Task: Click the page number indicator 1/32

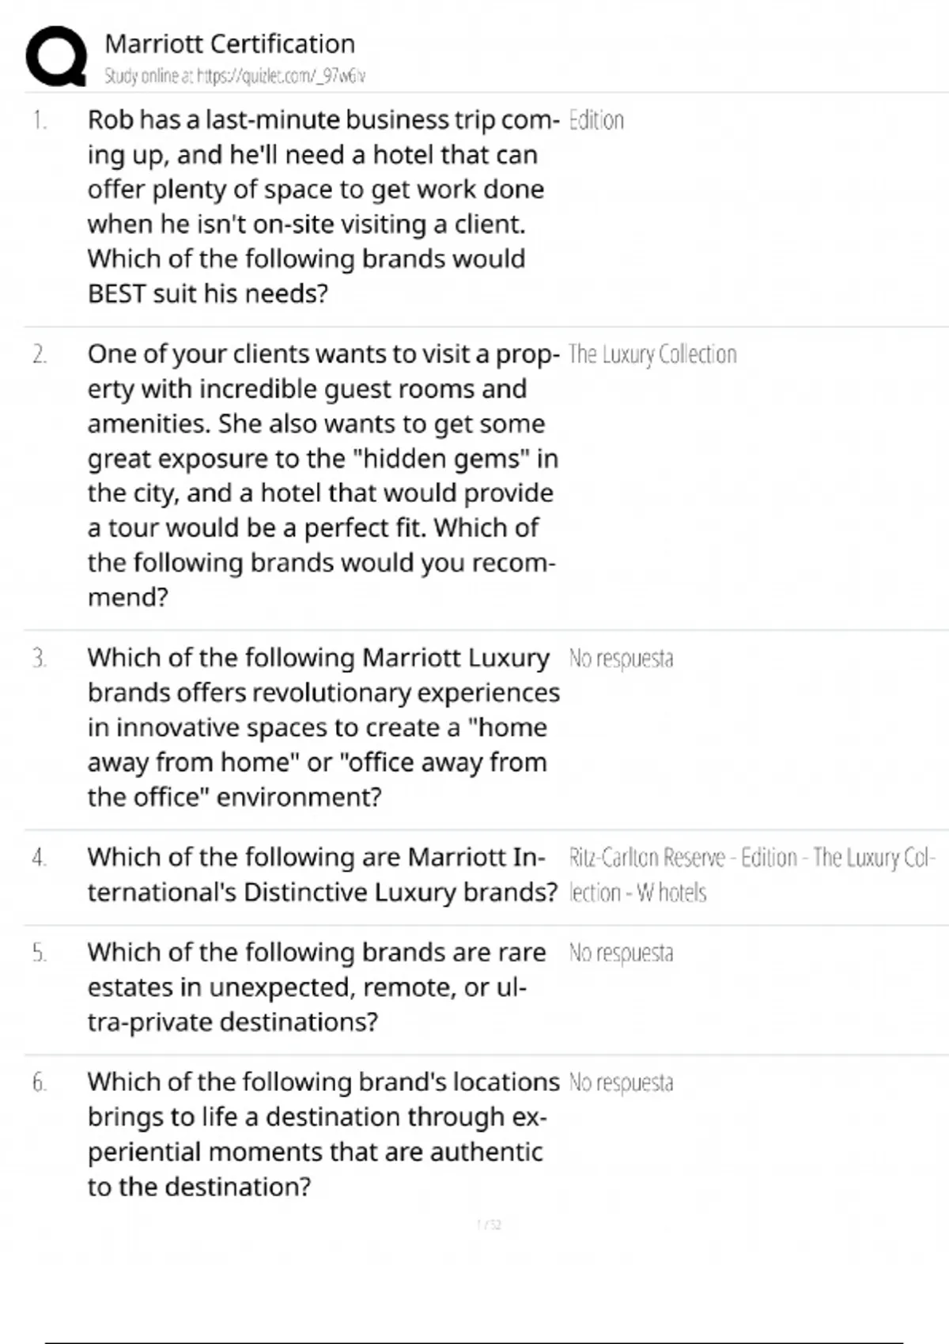Action: pyautogui.click(x=490, y=1225)
